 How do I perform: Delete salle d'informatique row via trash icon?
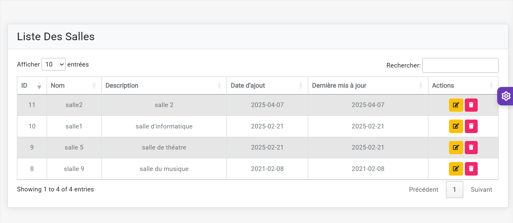tap(471, 126)
